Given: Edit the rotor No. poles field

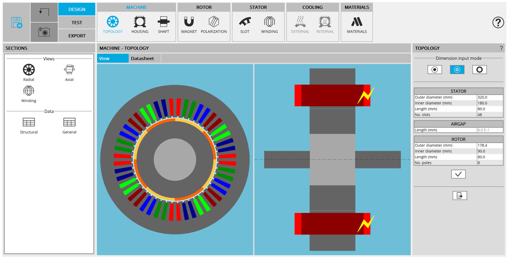Looking at the screenshot, I should point(490,163).
